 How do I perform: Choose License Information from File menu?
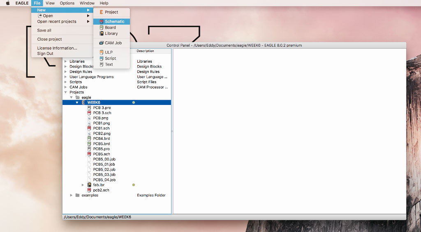[62, 48]
